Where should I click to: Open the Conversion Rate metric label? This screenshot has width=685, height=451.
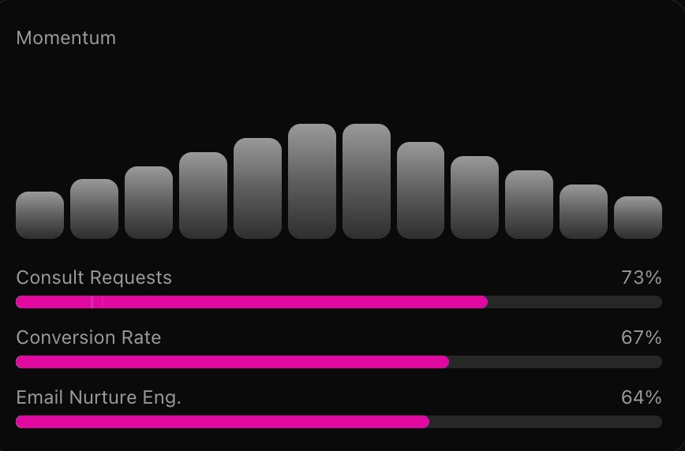coord(88,337)
